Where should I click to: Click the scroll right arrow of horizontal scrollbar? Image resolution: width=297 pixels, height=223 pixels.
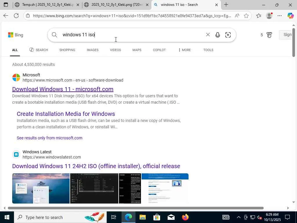click(288, 208)
